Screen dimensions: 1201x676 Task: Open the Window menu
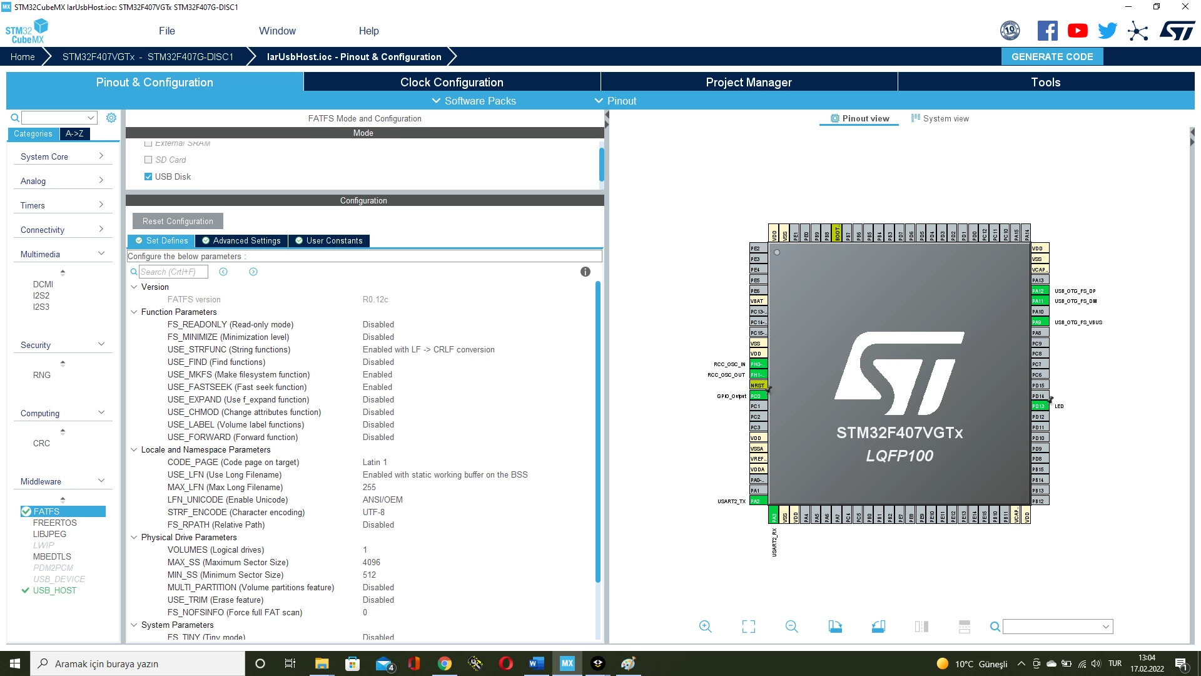277,31
